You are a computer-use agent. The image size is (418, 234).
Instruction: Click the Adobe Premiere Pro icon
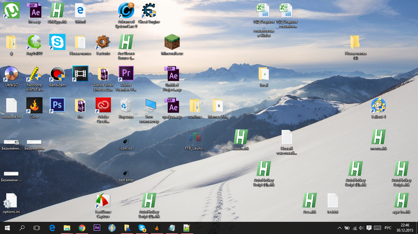(126, 74)
